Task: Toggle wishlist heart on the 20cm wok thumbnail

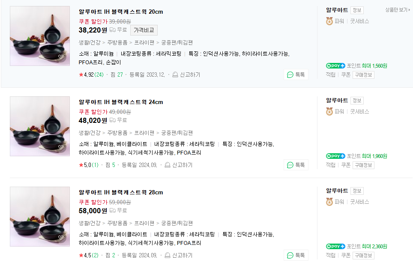Action: (x=61, y=57)
